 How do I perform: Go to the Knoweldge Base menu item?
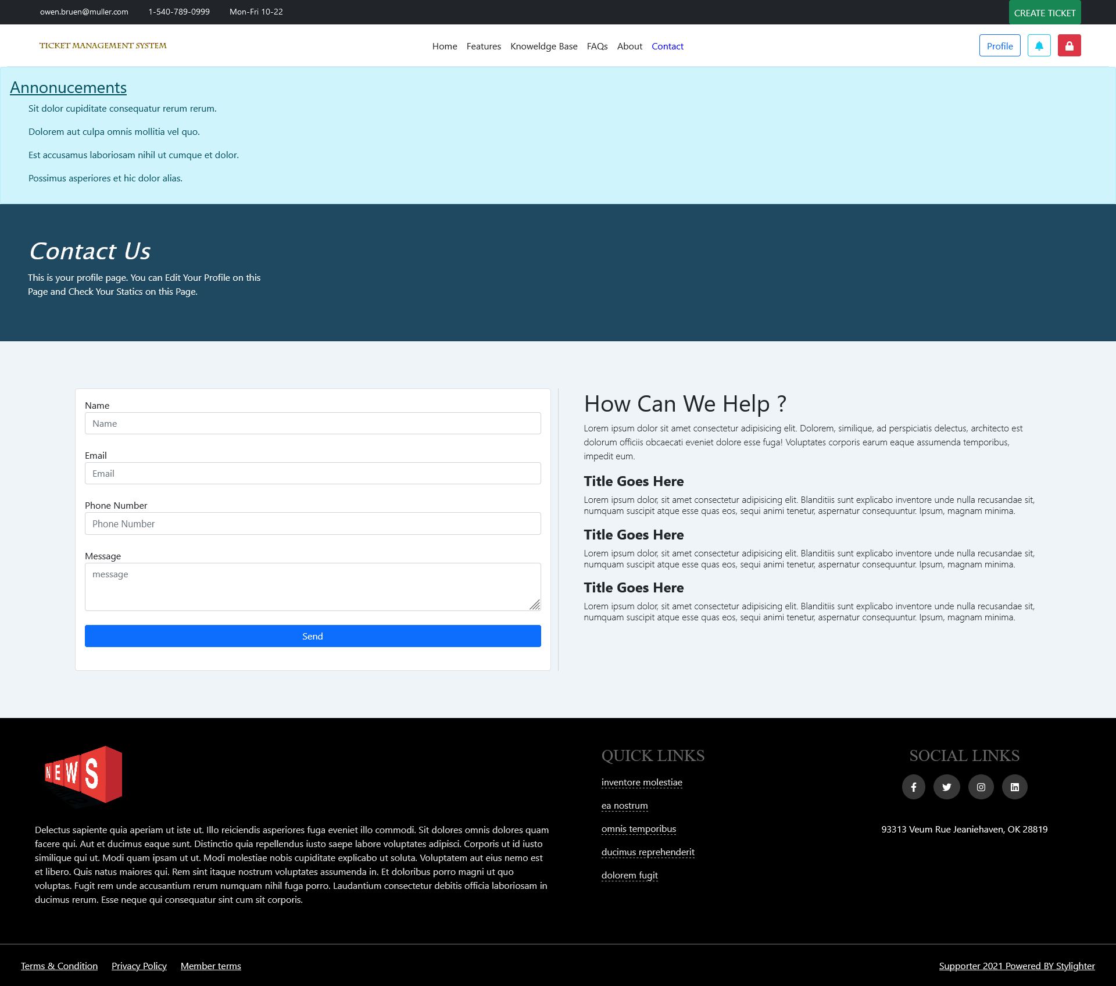coord(543,47)
